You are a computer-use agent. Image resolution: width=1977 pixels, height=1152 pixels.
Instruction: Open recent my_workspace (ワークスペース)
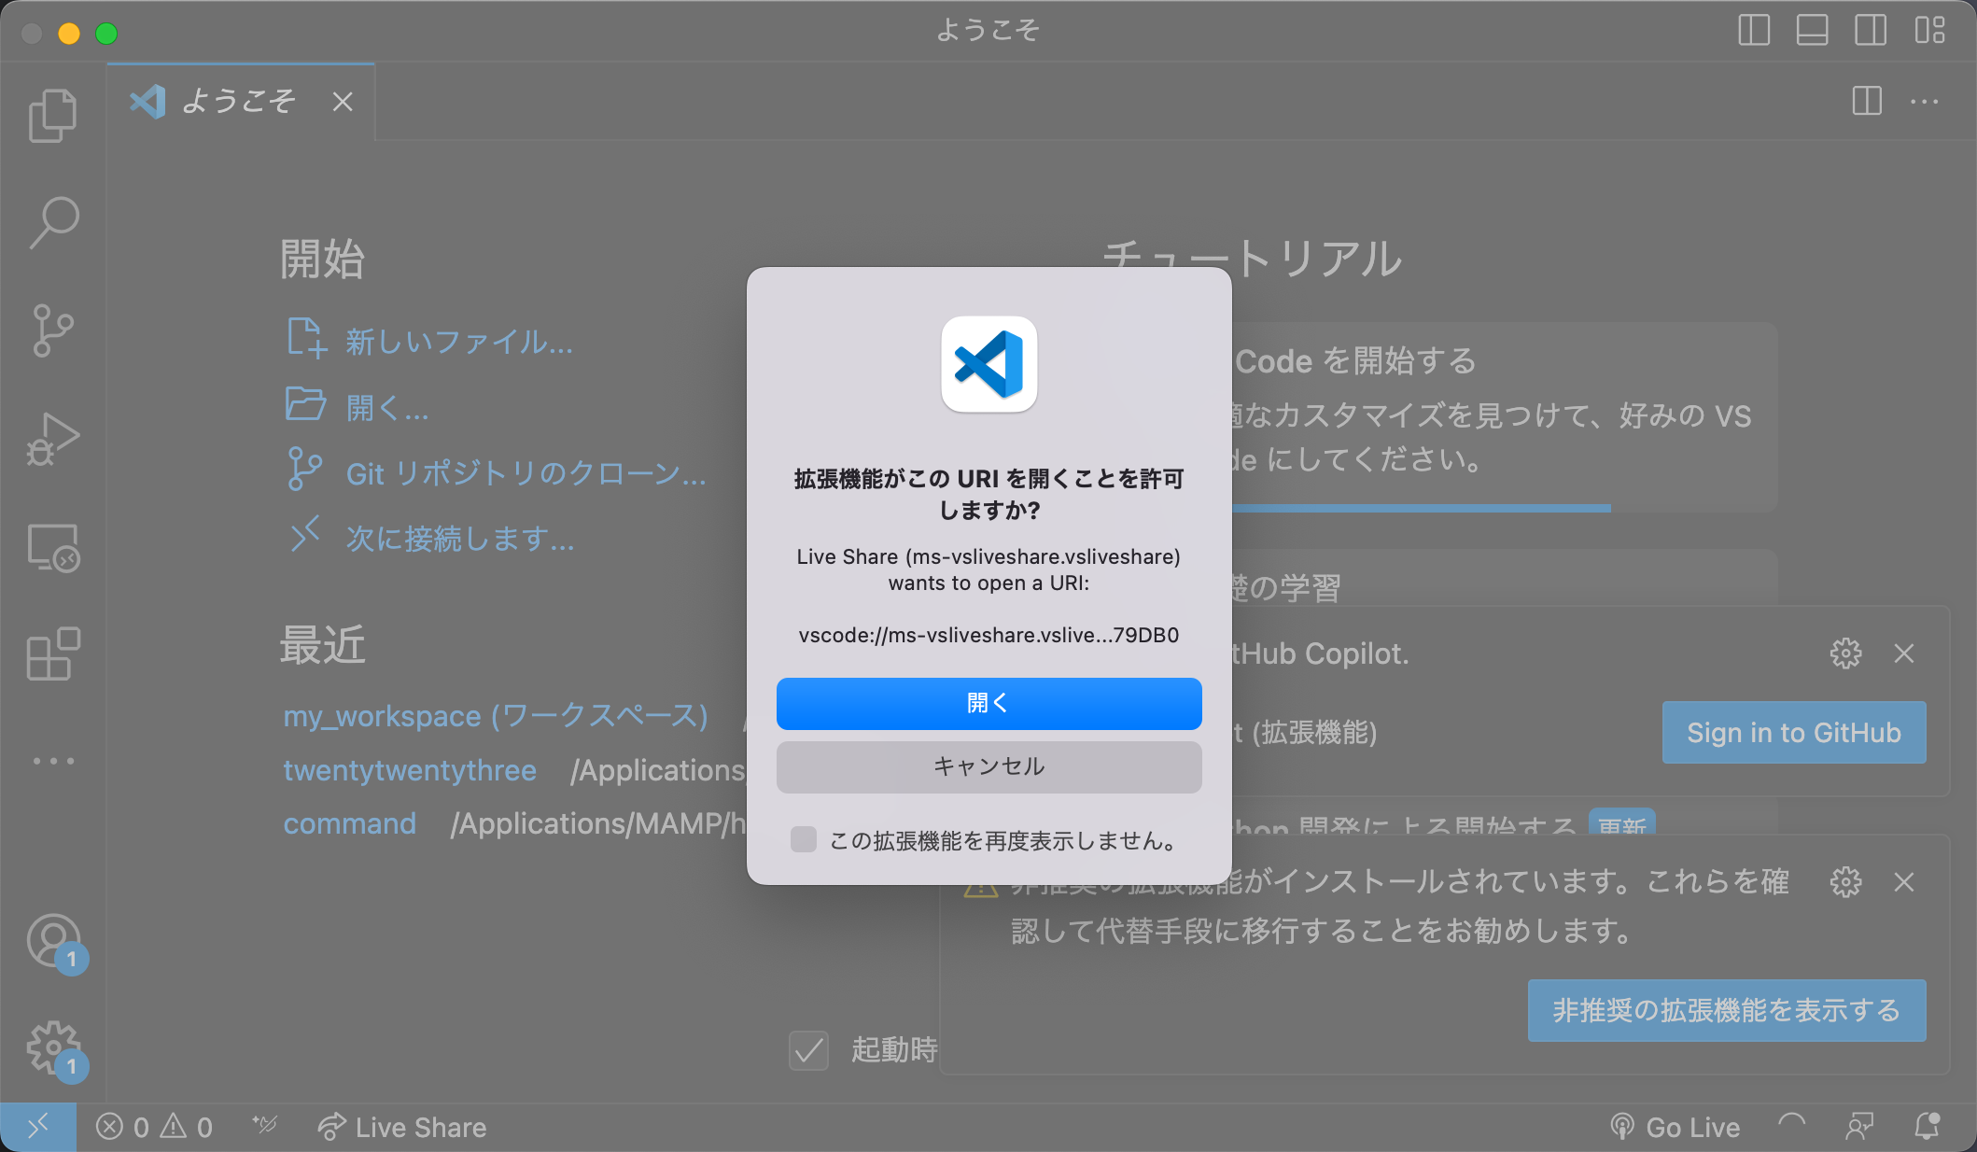click(496, 716)
